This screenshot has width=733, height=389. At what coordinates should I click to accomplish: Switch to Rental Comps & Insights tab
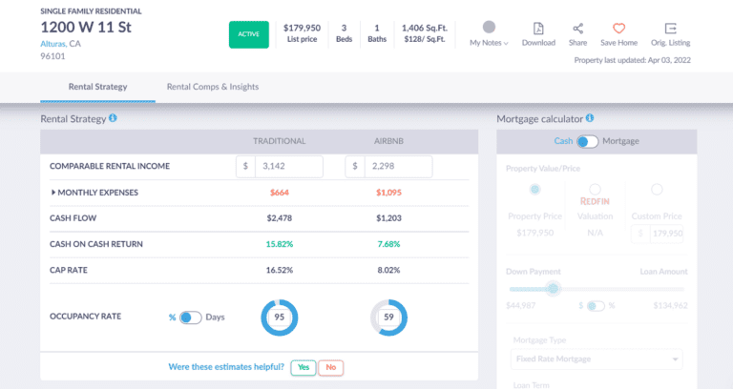[x=212, y=87]
